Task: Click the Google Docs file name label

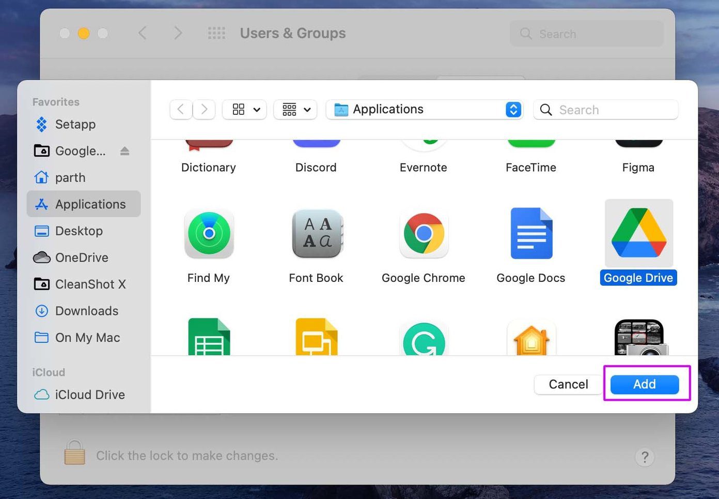Action: (531, 278)
